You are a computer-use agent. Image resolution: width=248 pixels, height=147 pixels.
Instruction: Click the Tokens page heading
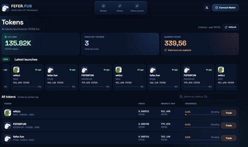(x=13, y=22)
